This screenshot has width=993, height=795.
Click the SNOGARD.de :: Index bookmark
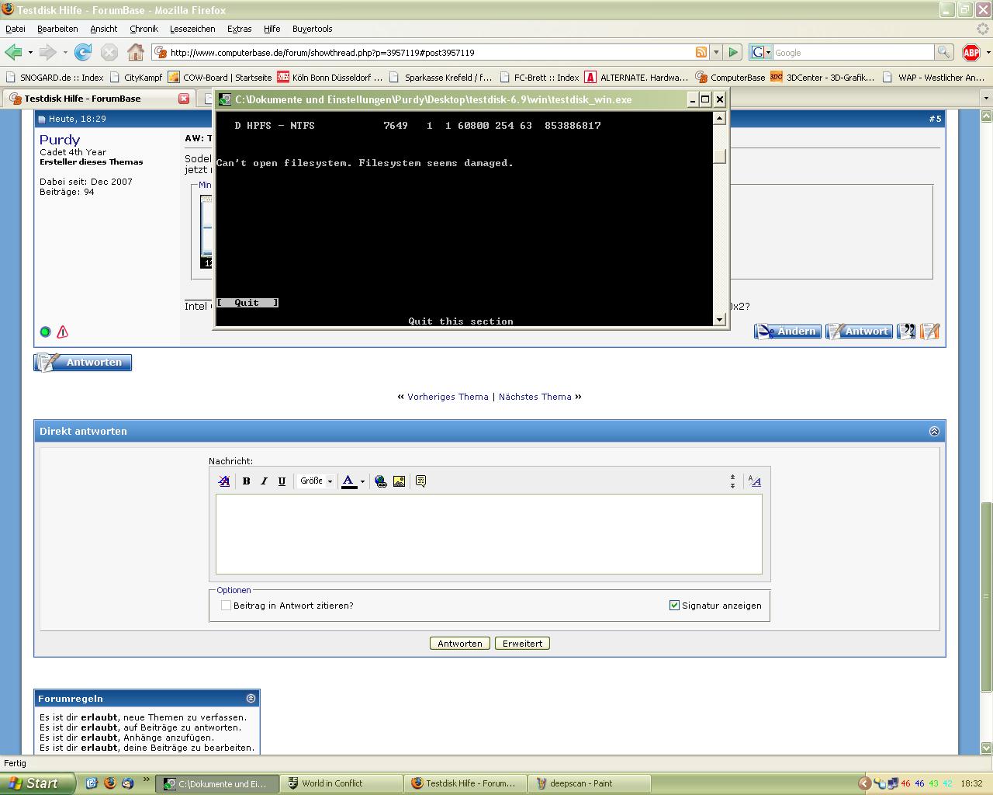54,77
